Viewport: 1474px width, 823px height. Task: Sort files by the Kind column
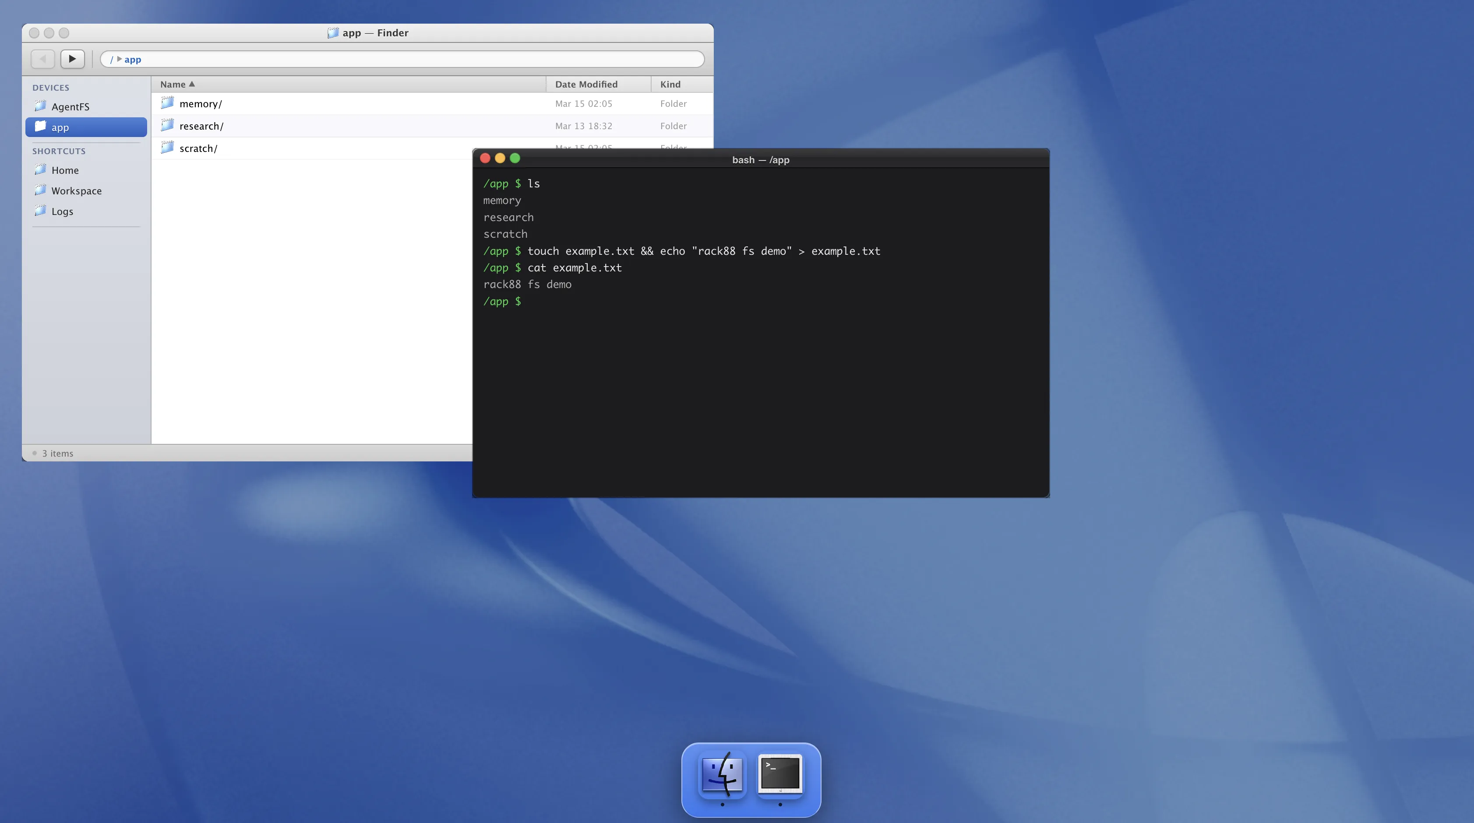click(x=670, y=84)
